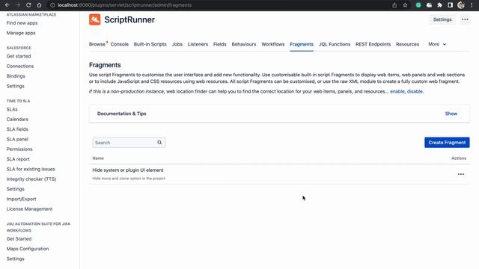Bookmark this page with the star icon
This screenshot has width=479, height=269.
(x=405, y=5)
